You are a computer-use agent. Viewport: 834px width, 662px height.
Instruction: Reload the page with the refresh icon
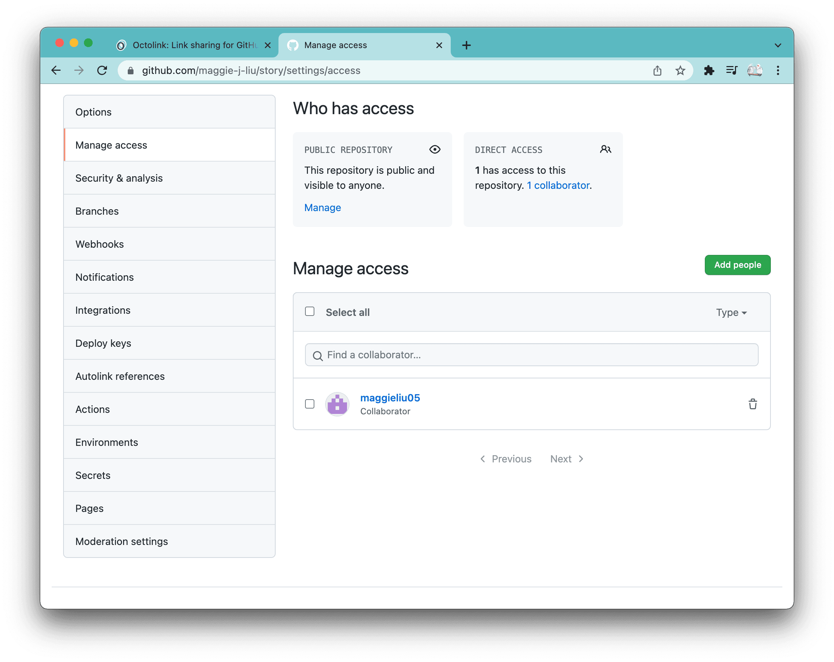[102, 70]
